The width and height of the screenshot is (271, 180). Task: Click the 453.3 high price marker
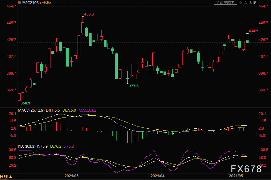point(89,14)
